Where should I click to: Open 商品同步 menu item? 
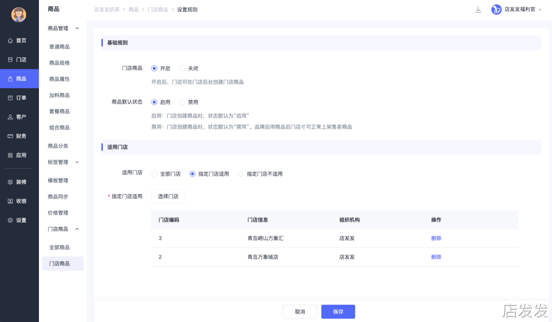click(58, 196)
